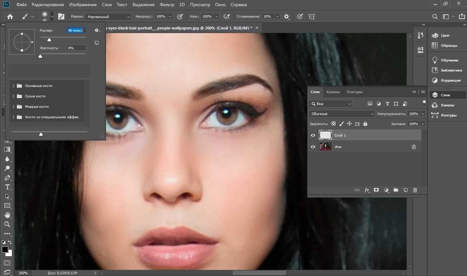Open the smoothing options gear icon
467x276 pixels.
(x=286, y=17)
